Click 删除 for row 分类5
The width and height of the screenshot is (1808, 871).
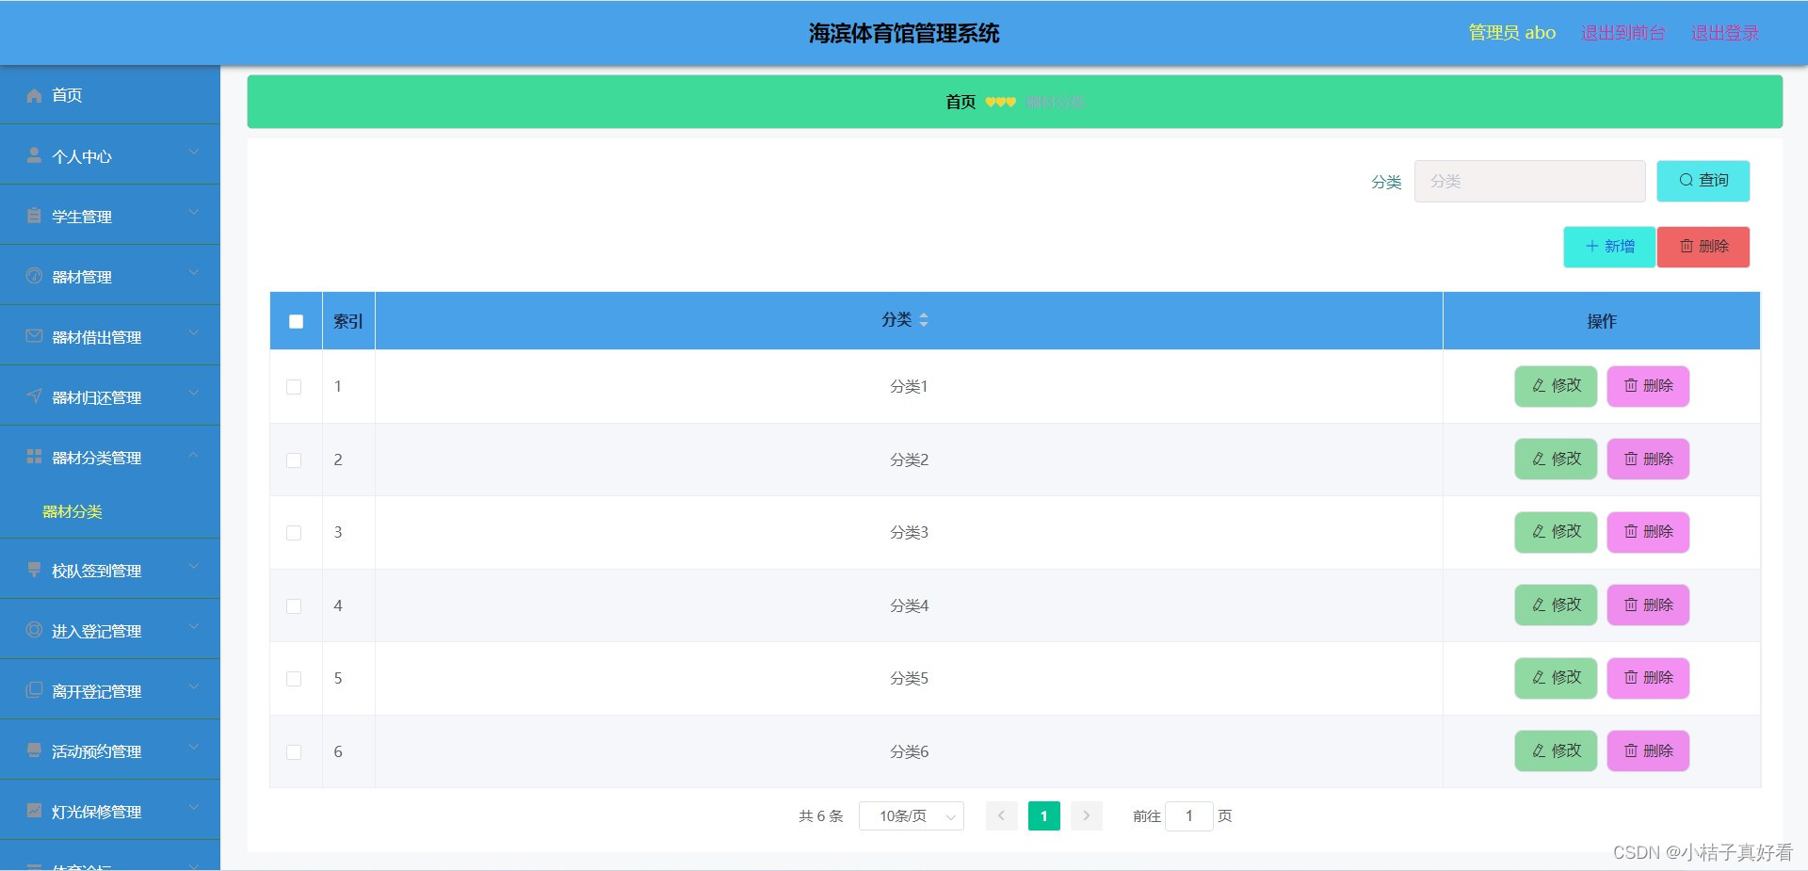pos(1648,678)
